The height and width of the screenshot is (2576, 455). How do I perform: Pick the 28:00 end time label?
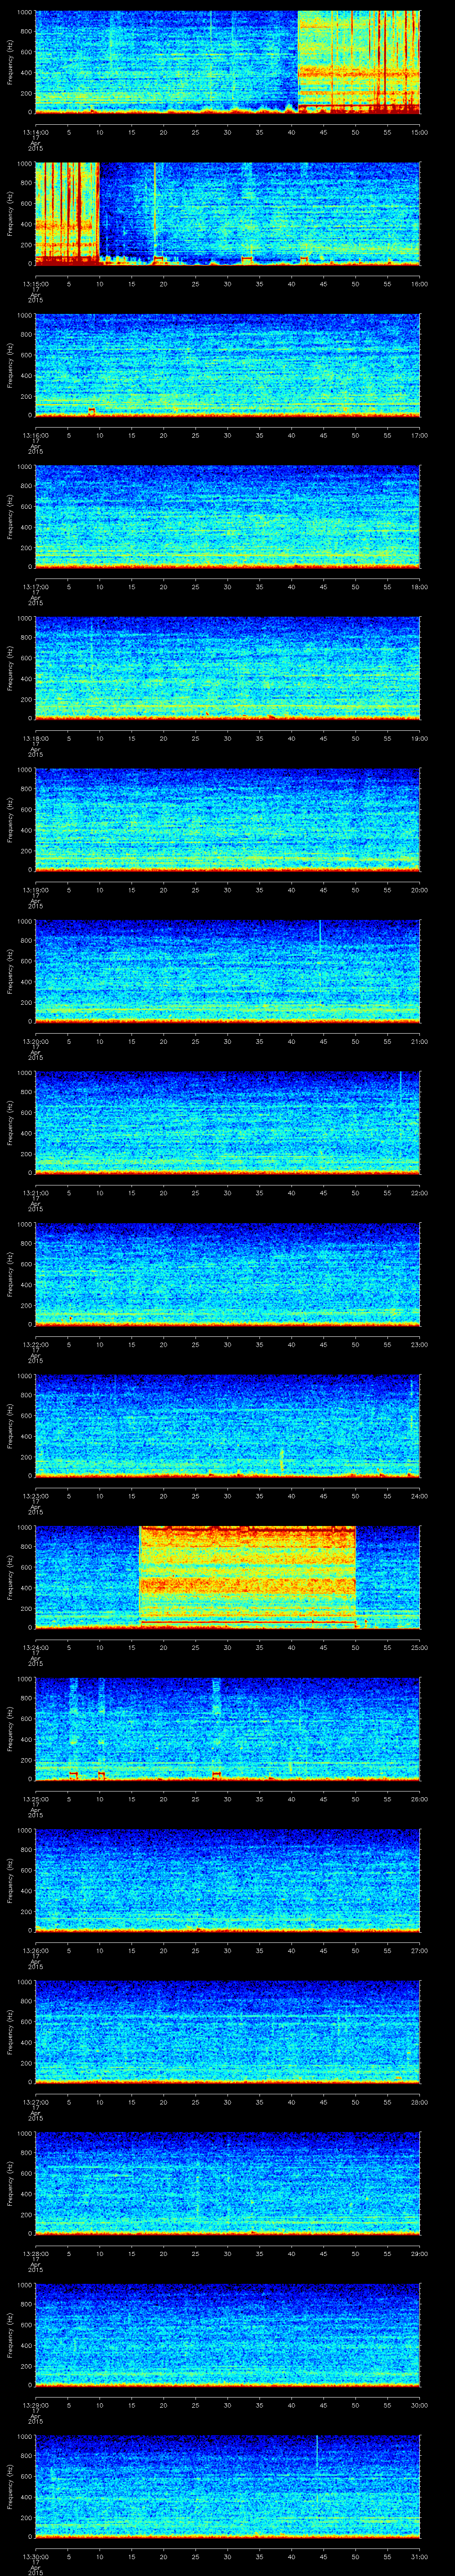[419, 2102]
